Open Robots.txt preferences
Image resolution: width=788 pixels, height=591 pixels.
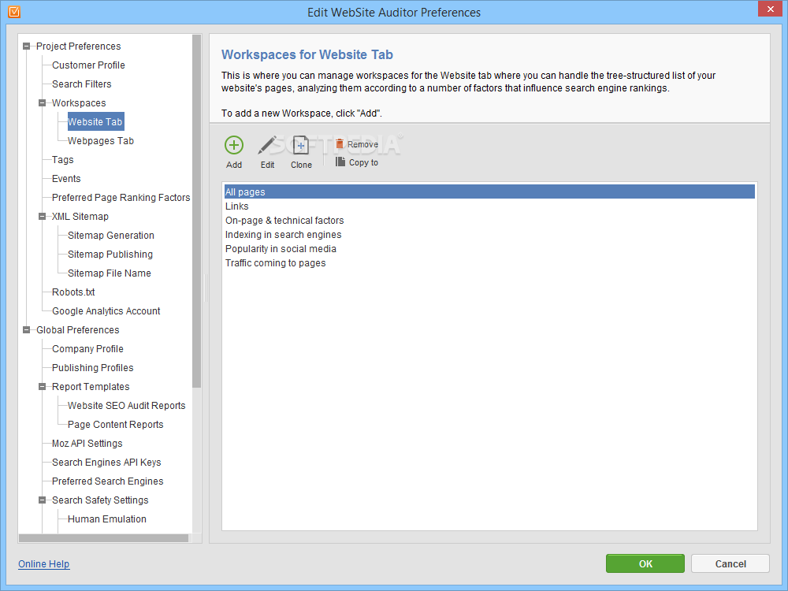coord(73,292)
